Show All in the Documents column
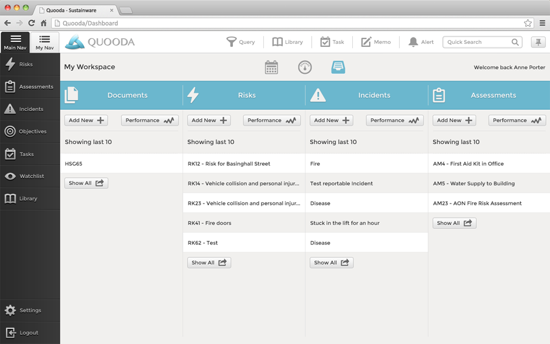The image size is (550, 344). point(86,183)
